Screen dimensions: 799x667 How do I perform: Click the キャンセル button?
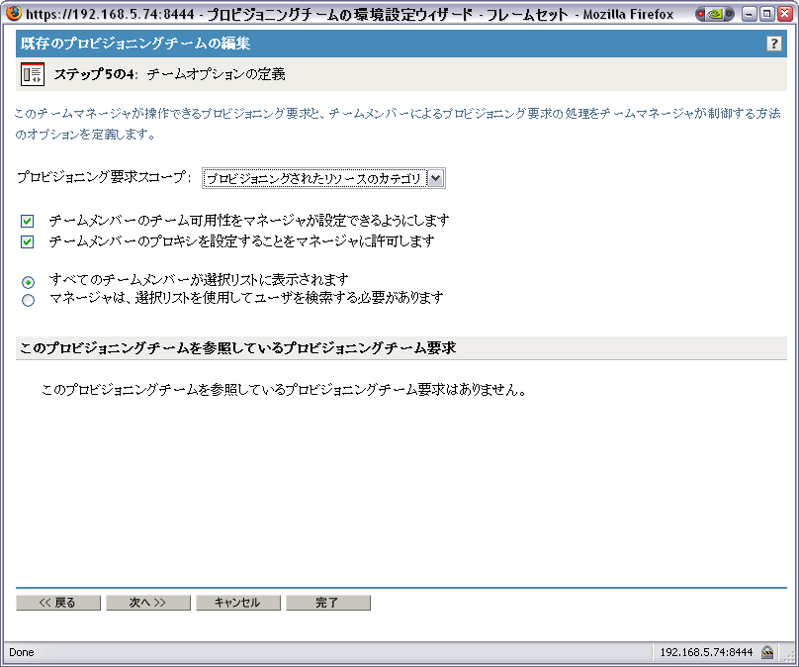pyautogui.click(x=238, y=603)
